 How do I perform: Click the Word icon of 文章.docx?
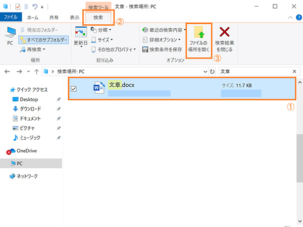pos(99,88)
